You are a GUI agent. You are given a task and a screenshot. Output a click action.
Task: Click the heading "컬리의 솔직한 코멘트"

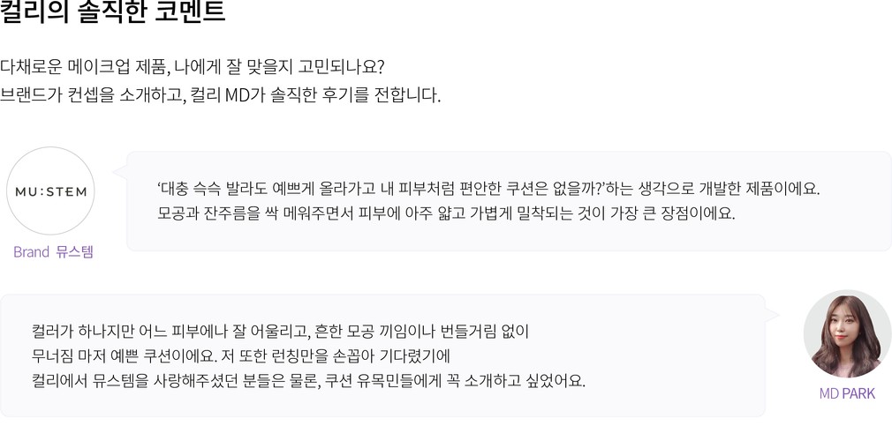pyautogui.click(x=113, y=13)
